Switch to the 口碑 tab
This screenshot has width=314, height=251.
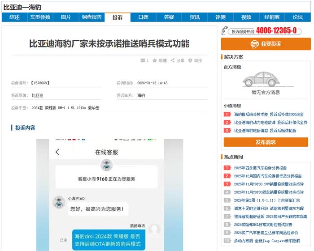tap(143, 17)
